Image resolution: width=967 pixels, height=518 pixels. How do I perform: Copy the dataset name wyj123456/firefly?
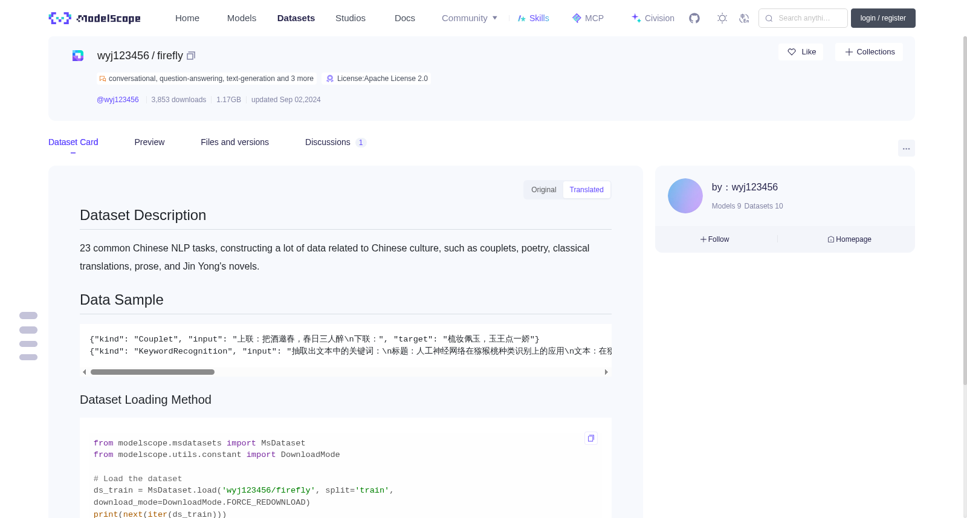click(191, 56)
